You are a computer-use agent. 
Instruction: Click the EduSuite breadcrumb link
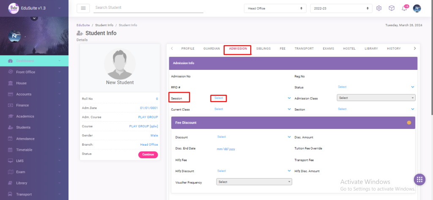point(83,25)
